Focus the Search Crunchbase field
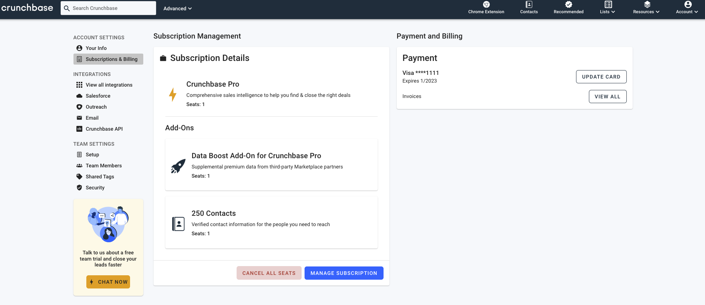Screen dimensions: 705x305 (108, 8)
